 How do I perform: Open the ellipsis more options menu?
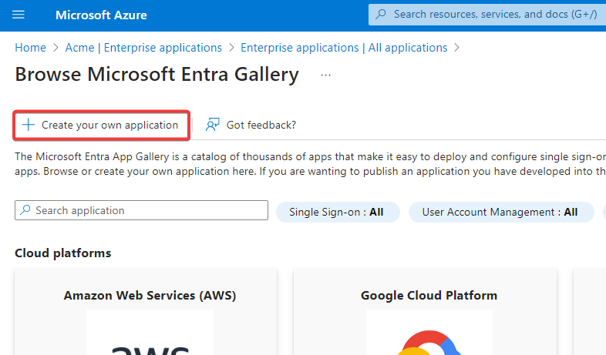click(x=325, y=75)
